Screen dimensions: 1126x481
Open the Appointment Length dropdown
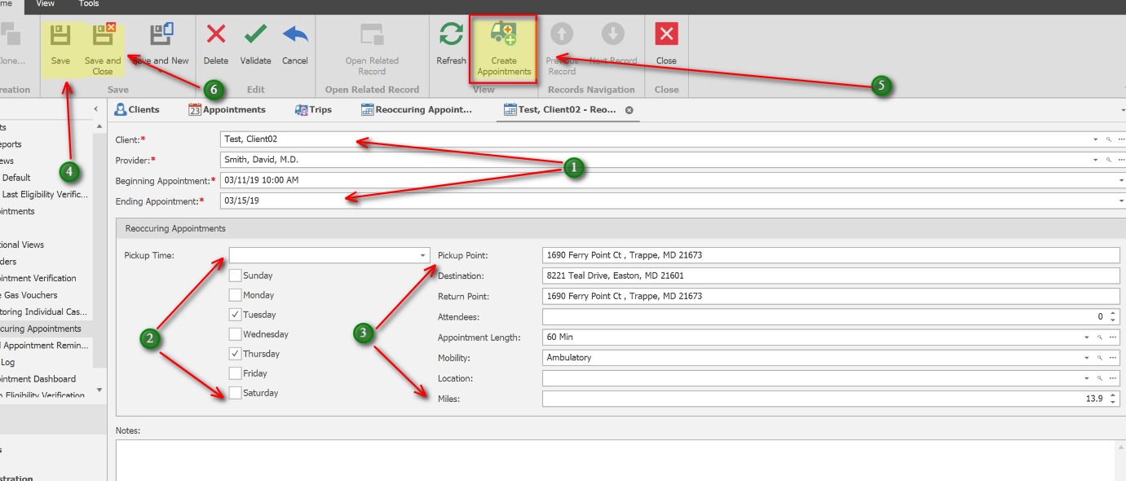(x=1086, y=337)
